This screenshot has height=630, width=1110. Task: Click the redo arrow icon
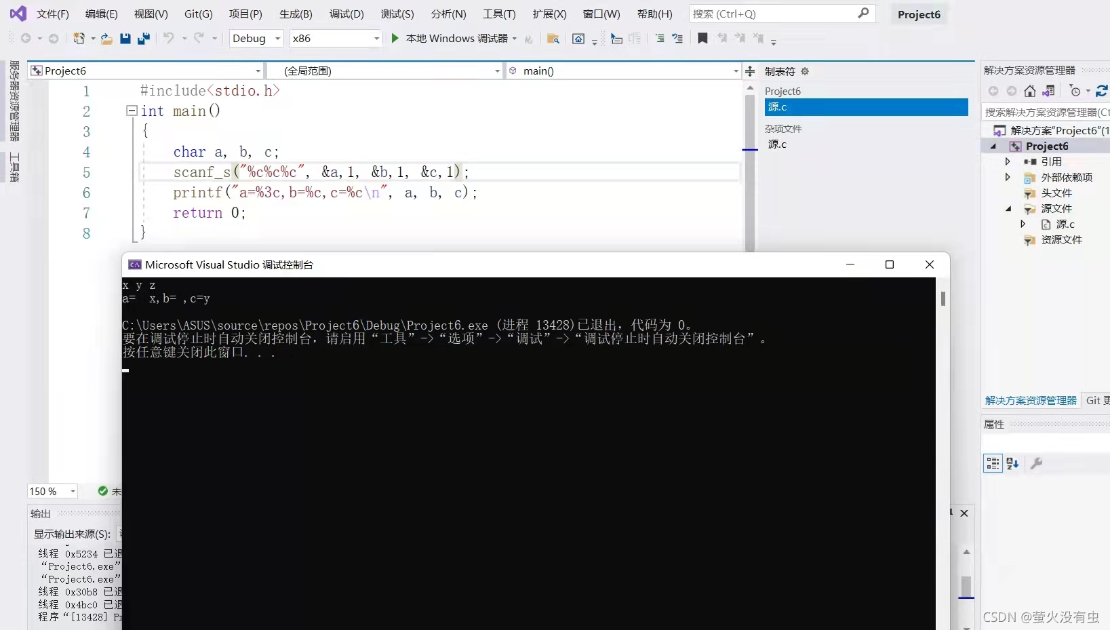[x=199, y=38]
